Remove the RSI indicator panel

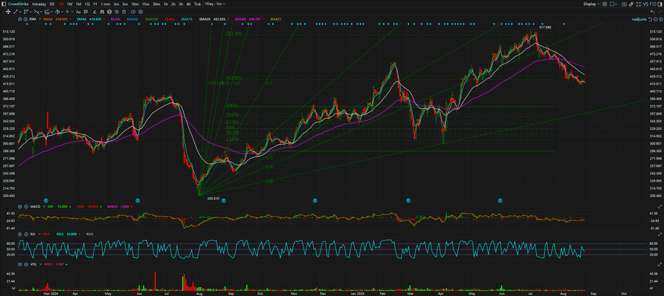coord(26,234)
